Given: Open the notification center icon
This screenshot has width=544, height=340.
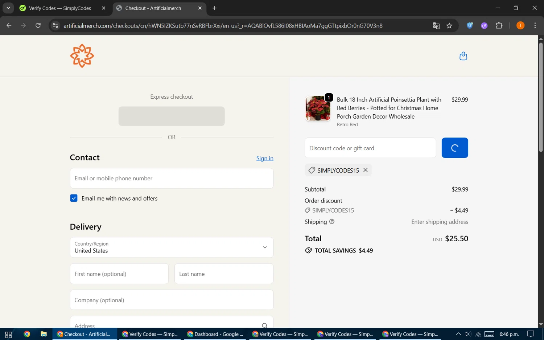Looking at the screenshot, I should click(531, 334).
